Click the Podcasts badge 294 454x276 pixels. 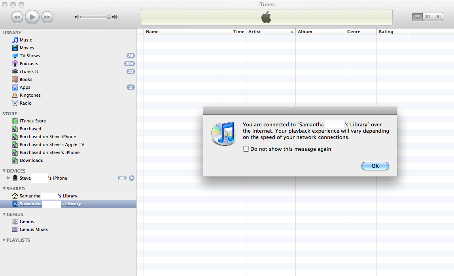[129, 64]
